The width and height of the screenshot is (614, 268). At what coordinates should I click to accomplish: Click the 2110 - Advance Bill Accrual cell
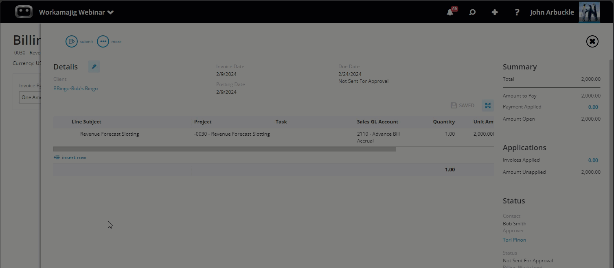378,137
